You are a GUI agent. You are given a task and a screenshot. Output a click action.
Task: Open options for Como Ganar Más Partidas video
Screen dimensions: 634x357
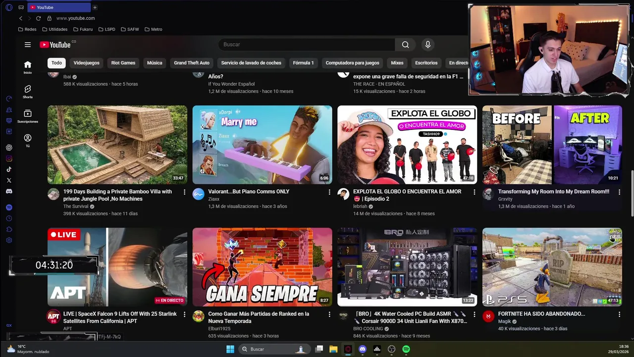329,314
